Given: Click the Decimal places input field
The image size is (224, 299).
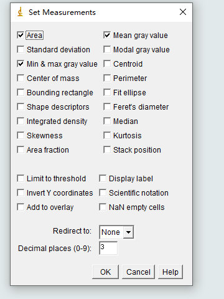Looking at the screenshot, I should coord(108,248).
